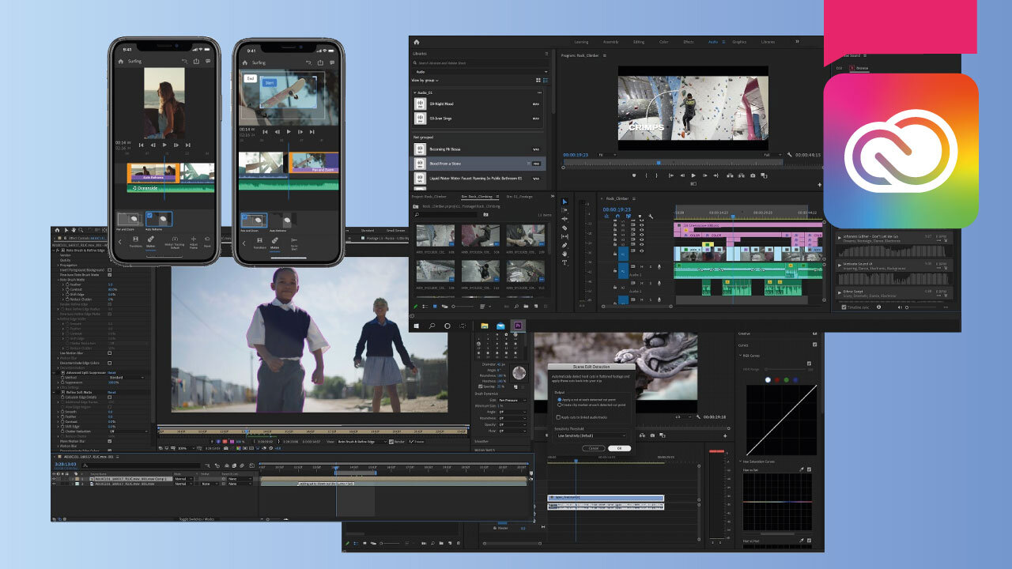
Task: Collapse the Audio_01 group in Libraries
Action: coord(416,93)
